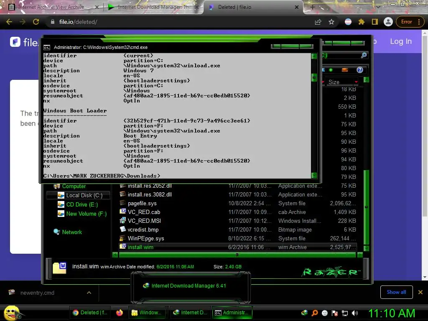Toggle the Chrome side panel icon
Viewport: 428px width, 321px height.
375,22
